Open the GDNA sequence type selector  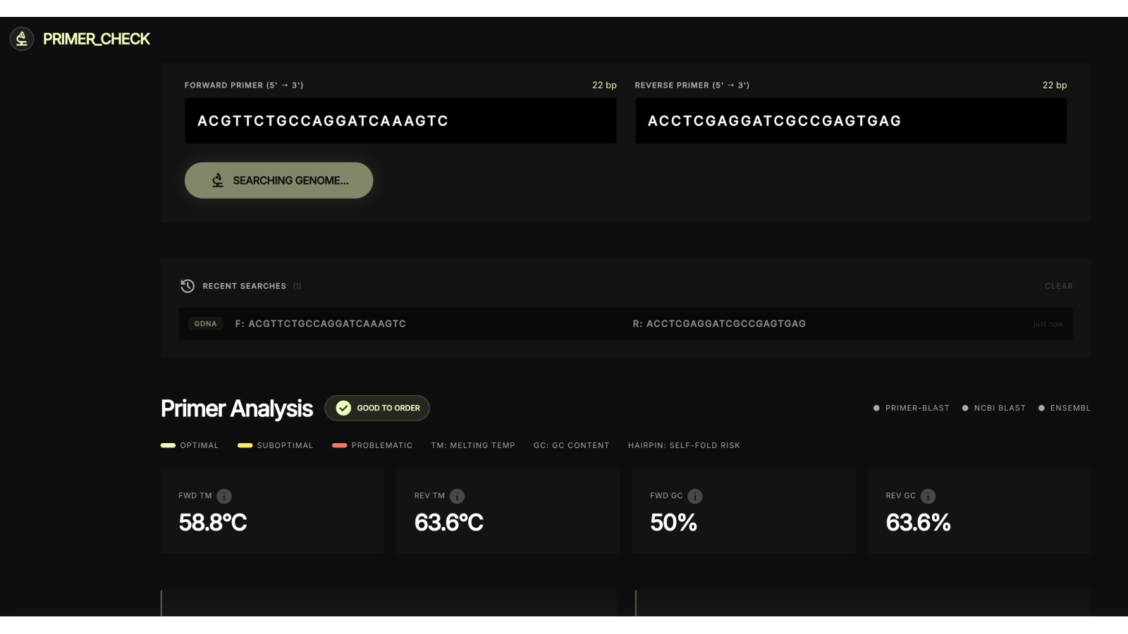tap(205, 323)
